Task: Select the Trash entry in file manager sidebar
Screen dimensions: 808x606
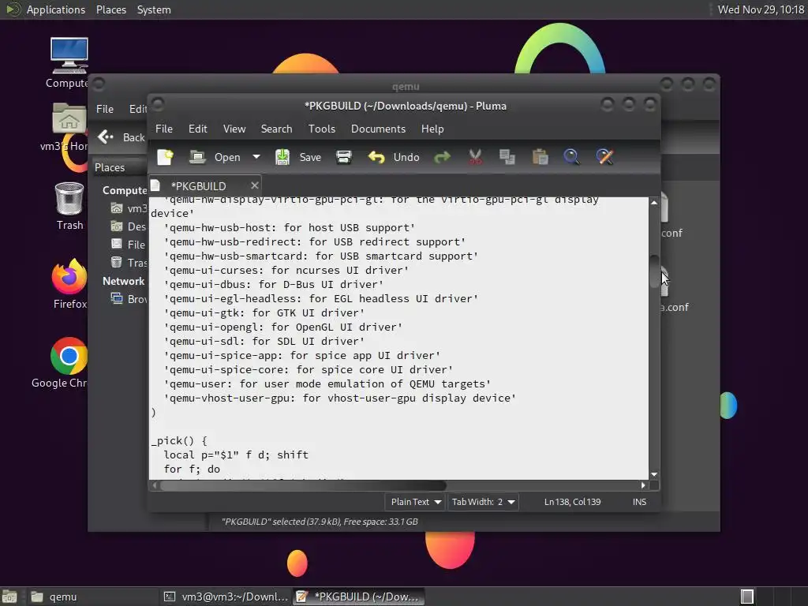Action: click(129, 263)
